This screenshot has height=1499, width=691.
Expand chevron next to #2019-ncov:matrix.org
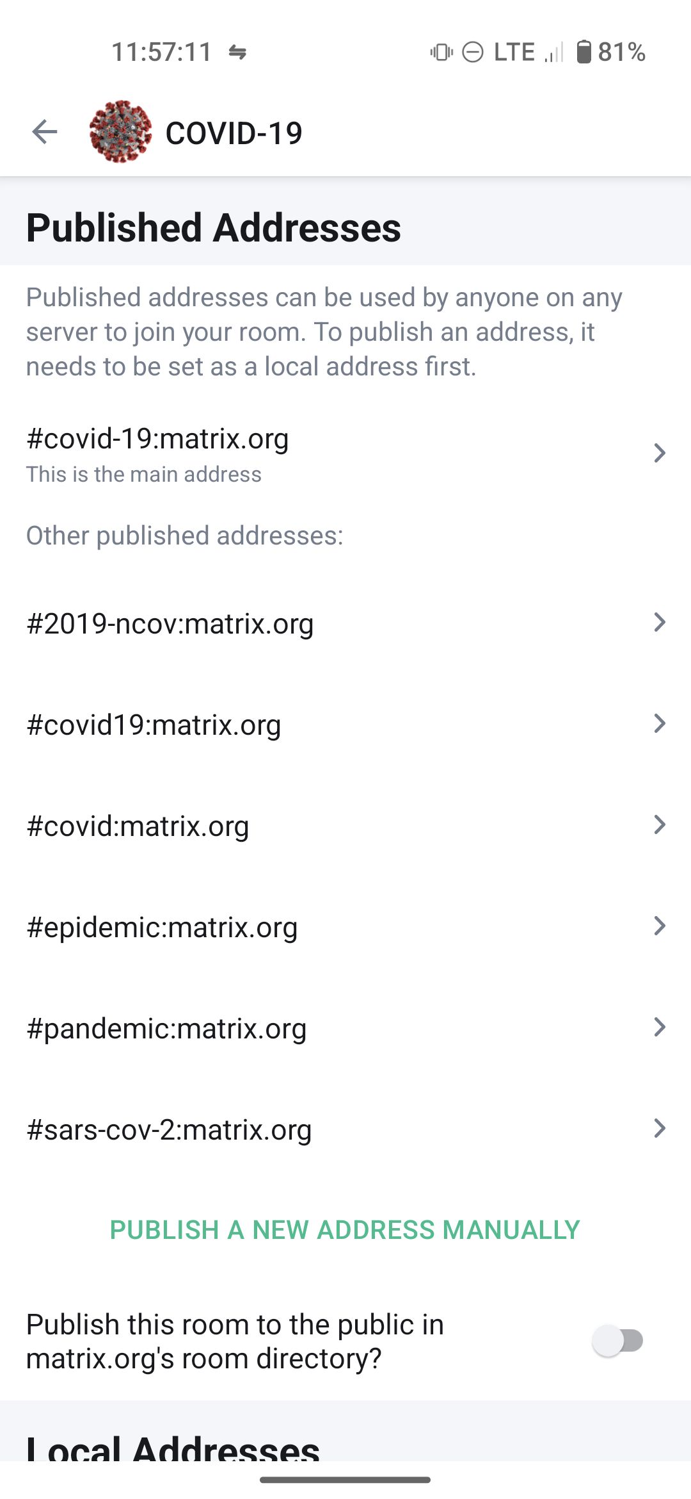660,622
